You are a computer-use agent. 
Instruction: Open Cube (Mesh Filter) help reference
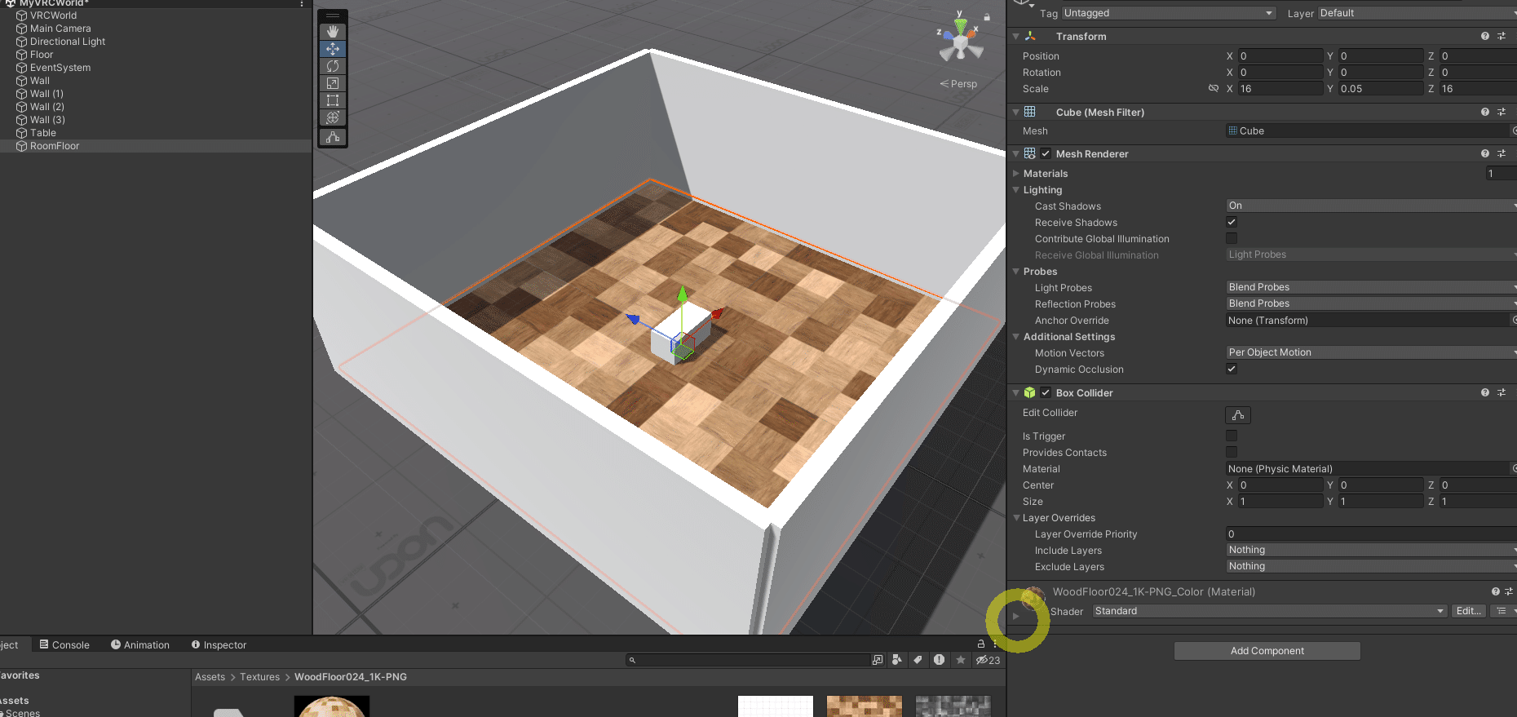coord(1485,113)
